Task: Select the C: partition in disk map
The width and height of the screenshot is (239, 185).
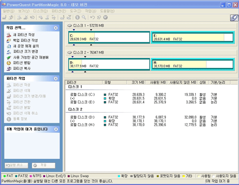Action: [109, 37]
